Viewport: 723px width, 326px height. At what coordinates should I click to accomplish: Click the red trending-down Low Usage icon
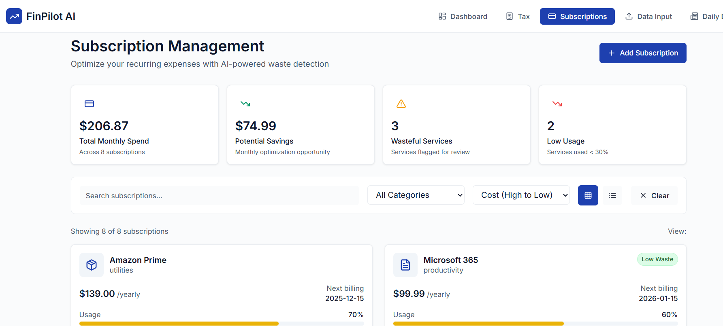point(557,104)
